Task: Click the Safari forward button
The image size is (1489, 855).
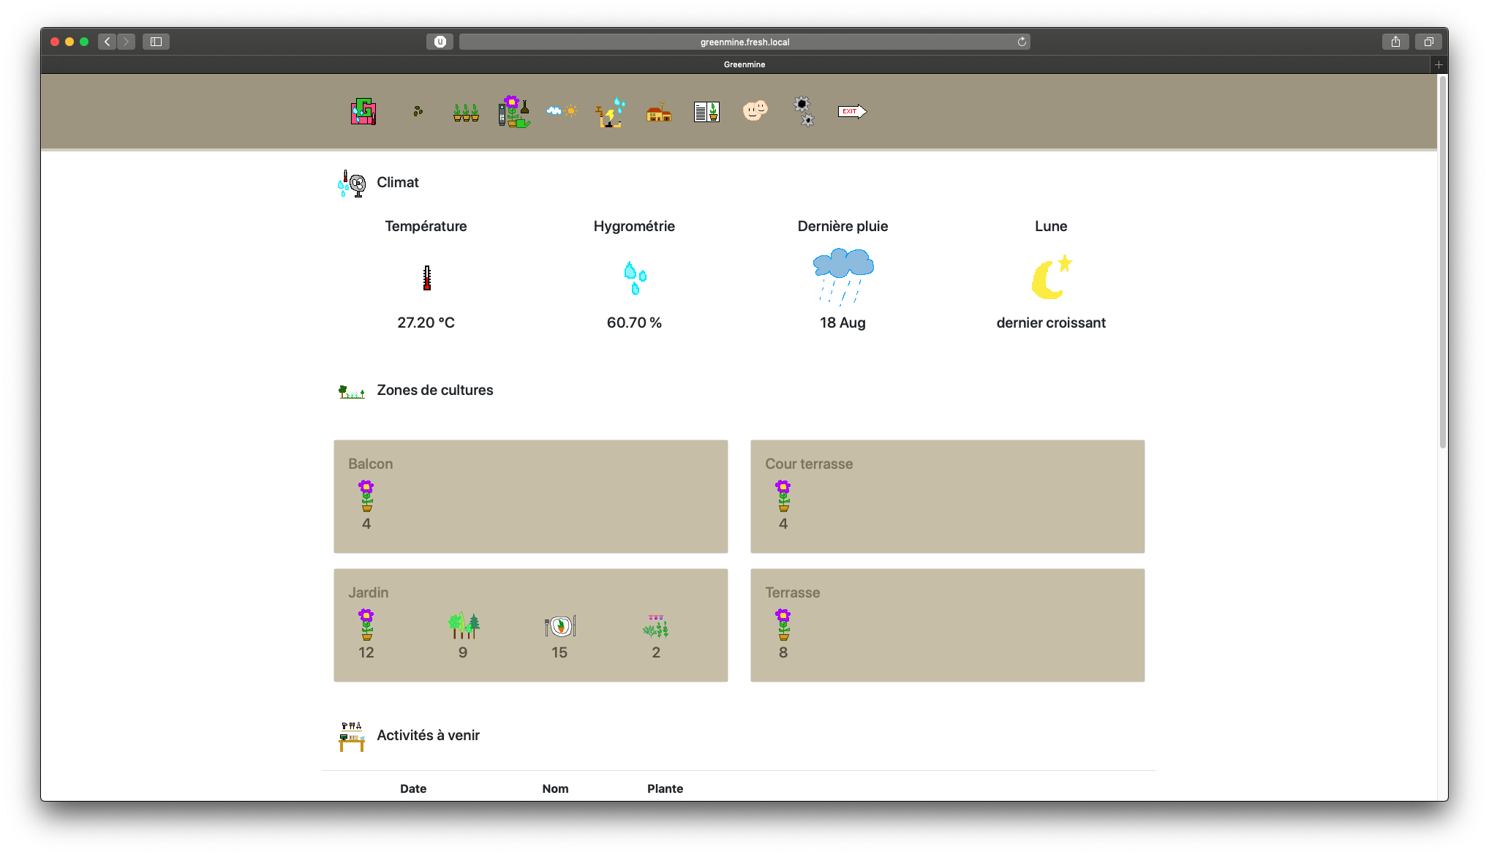Action: pos(126,42)
